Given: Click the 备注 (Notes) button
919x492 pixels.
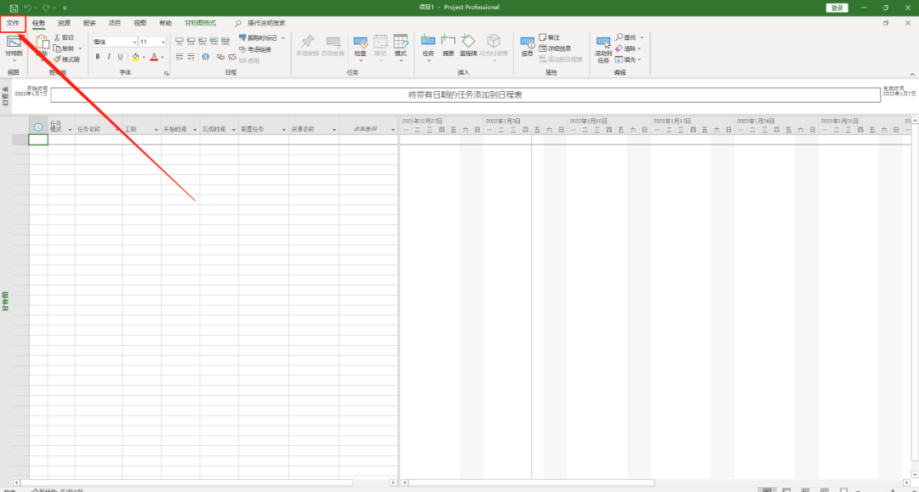Looking at the screenshot, I should pos(554,37).
